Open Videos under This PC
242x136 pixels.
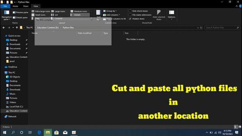(12, 102)
